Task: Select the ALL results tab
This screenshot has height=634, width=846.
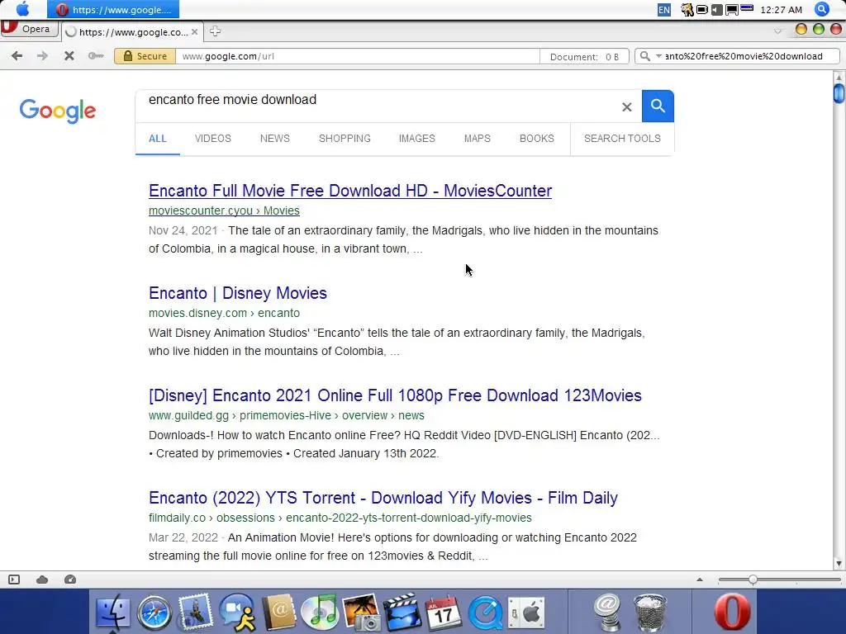Action: pos(158,139)
